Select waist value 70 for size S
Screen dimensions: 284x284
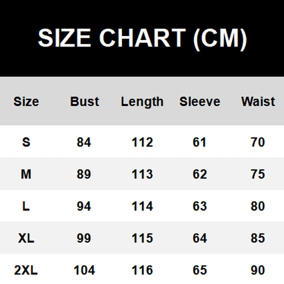pos(258,142)
